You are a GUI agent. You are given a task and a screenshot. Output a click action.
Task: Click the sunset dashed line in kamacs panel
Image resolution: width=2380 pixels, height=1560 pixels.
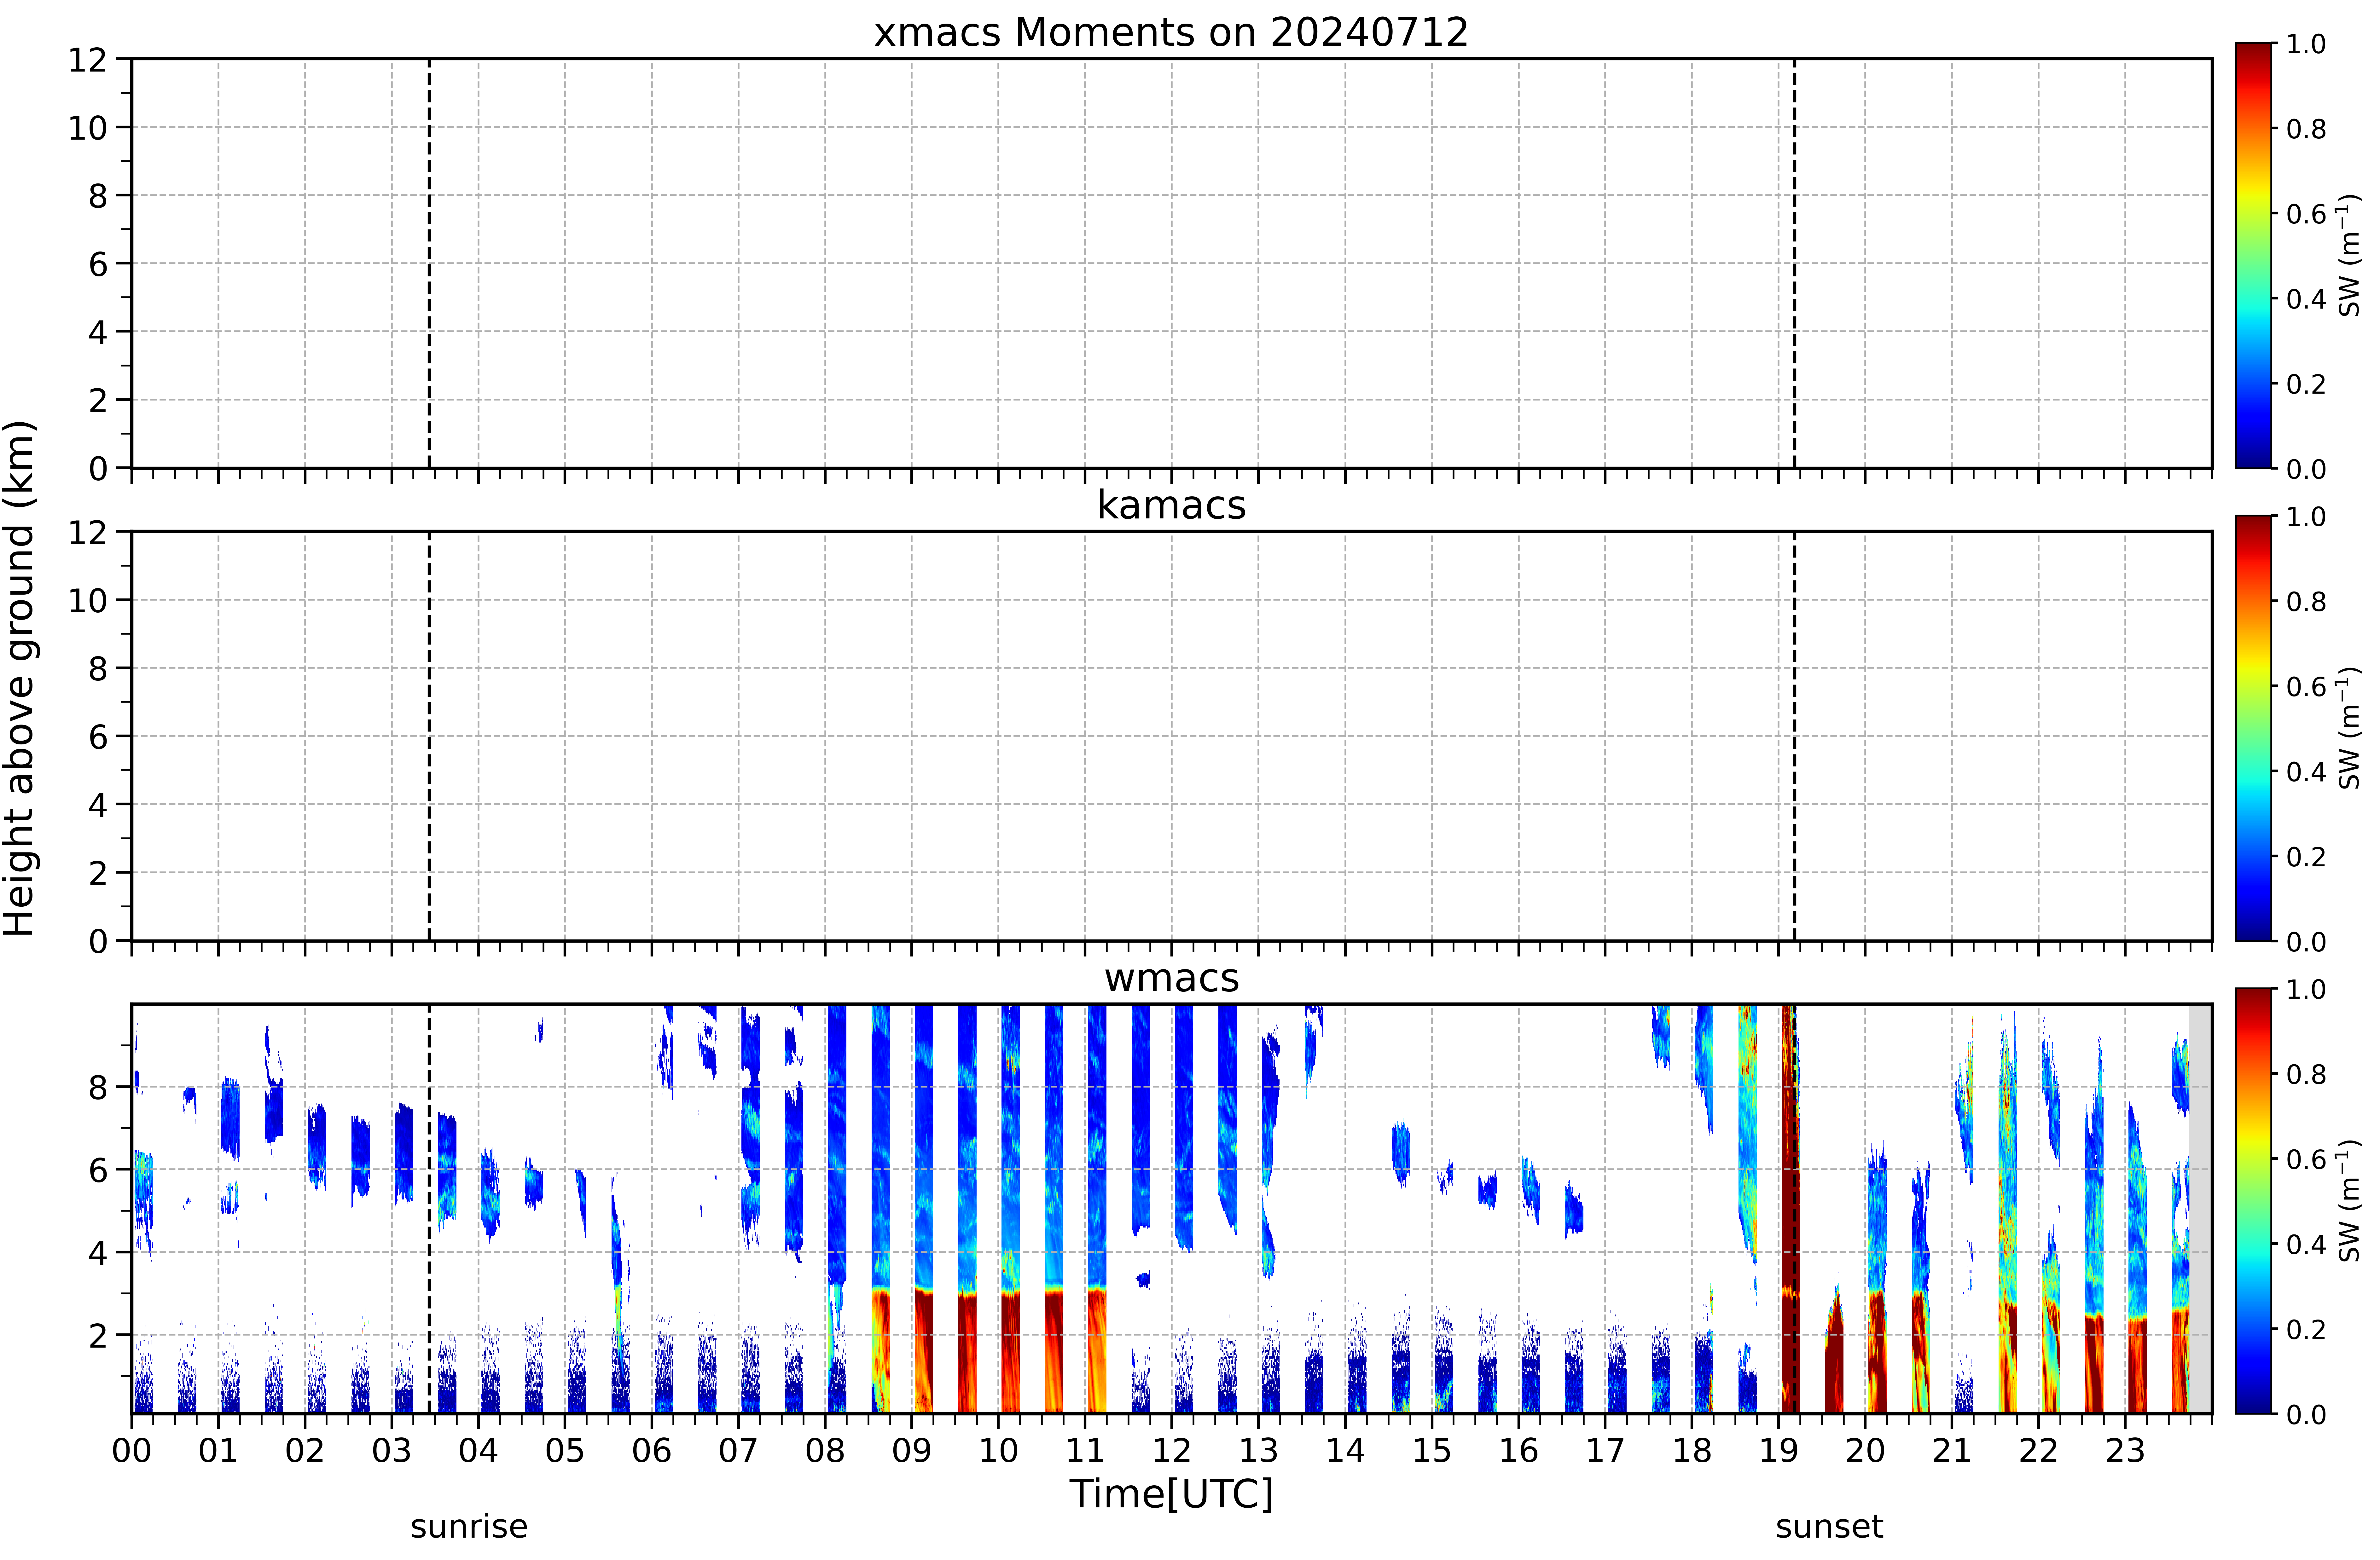click(1794, 736)
